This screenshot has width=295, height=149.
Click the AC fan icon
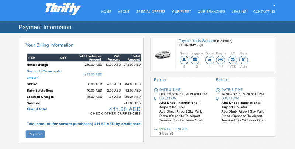[x=233, y=60]
